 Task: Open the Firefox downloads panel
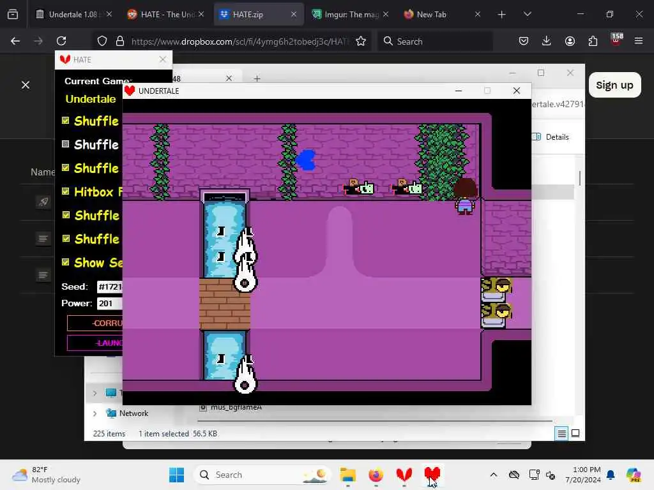point(547,41)
